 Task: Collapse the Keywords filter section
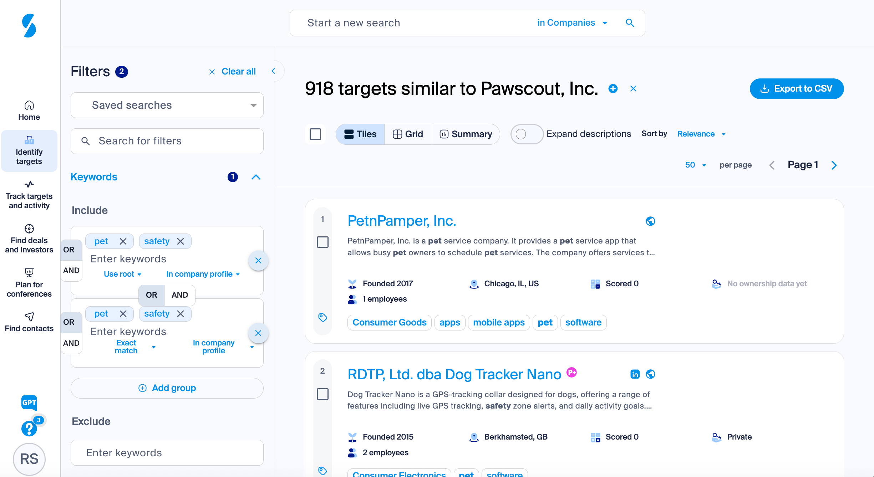256,177
